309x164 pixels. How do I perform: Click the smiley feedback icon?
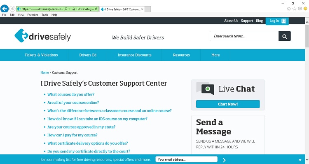pyautogui.click(x=305, y=9)
